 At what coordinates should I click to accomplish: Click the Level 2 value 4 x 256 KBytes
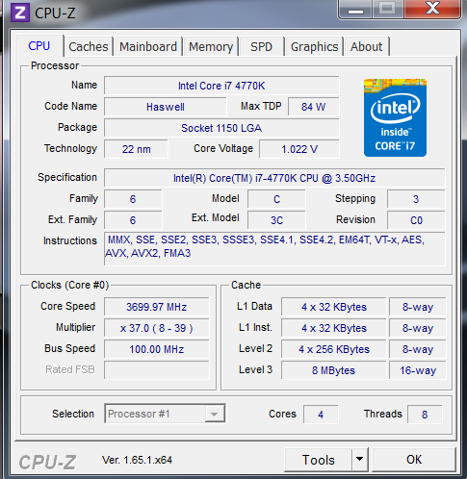coord(334,349)
